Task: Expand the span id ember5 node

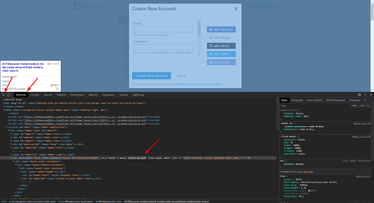Action: (x=11, y=134)
